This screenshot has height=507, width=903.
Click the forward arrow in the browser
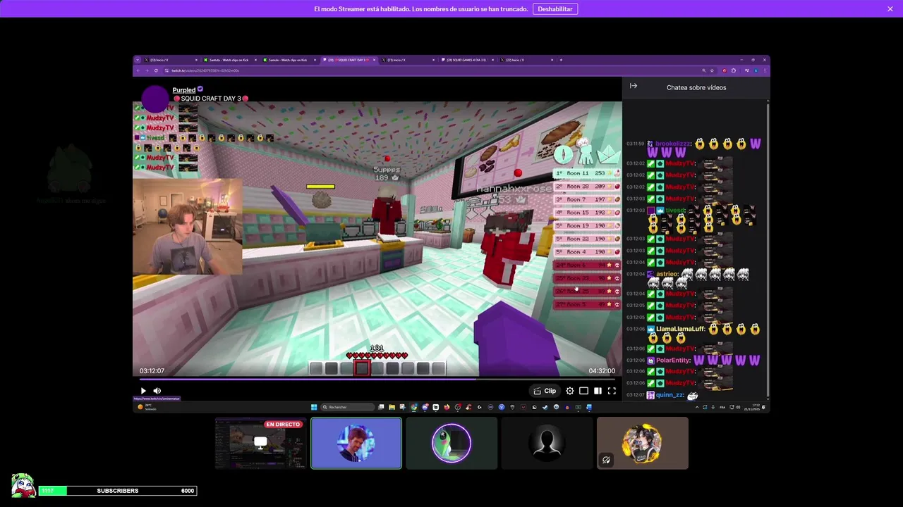pyautogui.click(x=147, y=70)
